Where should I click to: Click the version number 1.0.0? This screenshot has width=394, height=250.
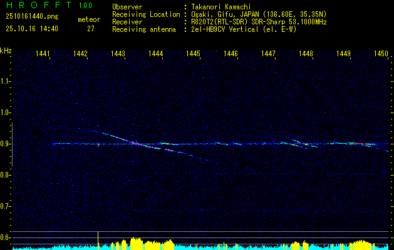[x=85, y=6]
